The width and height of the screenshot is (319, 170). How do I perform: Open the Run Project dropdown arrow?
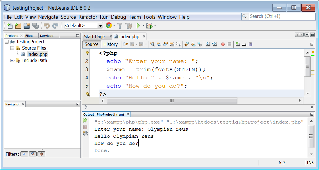tap(143, 25)
